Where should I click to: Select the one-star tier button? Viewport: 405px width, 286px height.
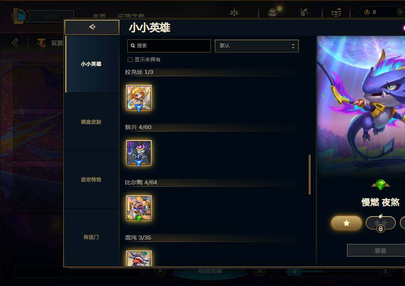(x=347, y=223)
